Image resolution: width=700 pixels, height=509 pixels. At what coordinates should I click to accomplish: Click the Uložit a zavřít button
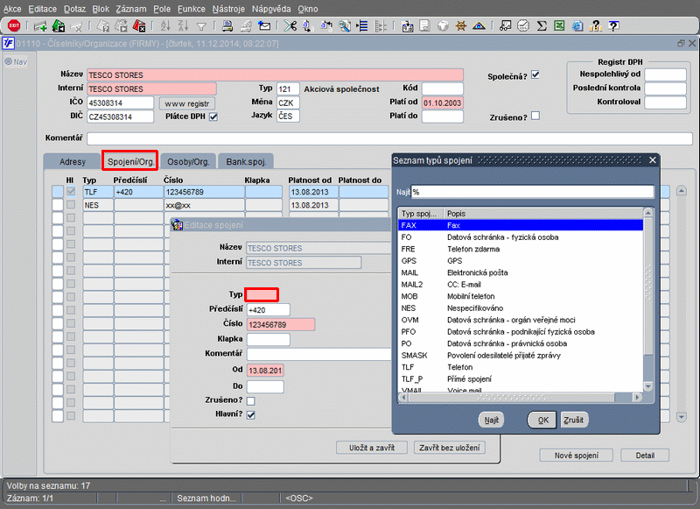coord(371,448)
